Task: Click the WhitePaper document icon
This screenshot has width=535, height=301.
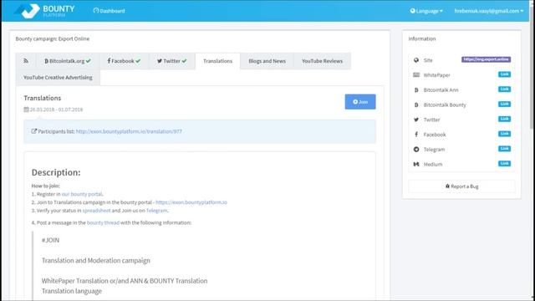Action: pos(416,74)
